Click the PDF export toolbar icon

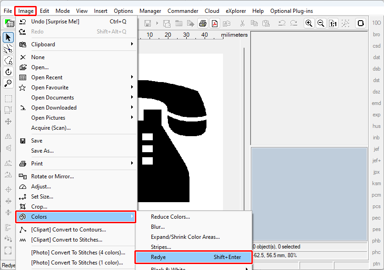pyautogui.click(x=215, y=23)
